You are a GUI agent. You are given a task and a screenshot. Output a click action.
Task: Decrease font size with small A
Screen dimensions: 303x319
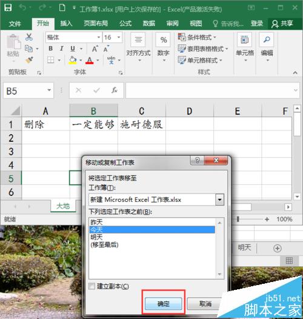tap(106, 49)
